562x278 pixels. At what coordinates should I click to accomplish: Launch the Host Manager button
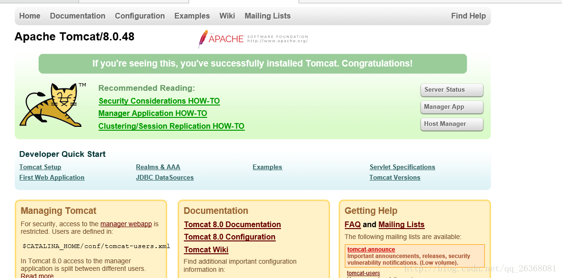point(452,124)
